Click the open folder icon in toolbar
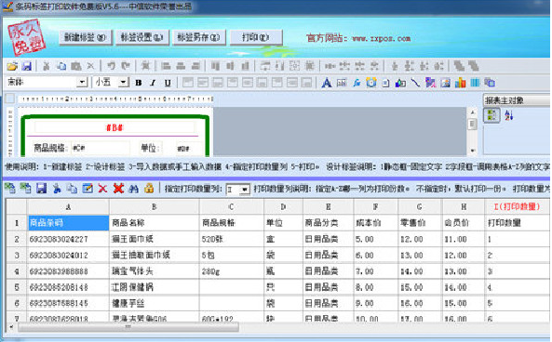 12,66
